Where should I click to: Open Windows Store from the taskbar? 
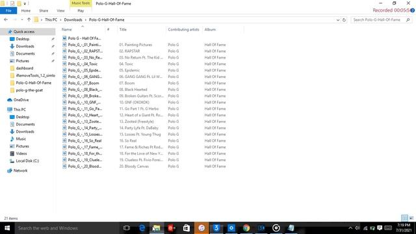(187, 228)
